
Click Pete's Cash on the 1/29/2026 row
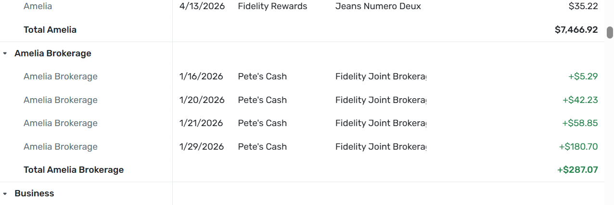point(262,147)
